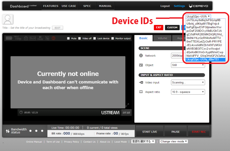Click the battery 100% indicator icon
Screen dimensions: 230x151
click(x=9, y=38)
